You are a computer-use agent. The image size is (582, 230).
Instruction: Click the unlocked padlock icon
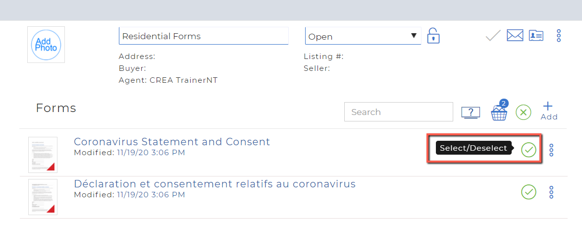click(433, 36)
